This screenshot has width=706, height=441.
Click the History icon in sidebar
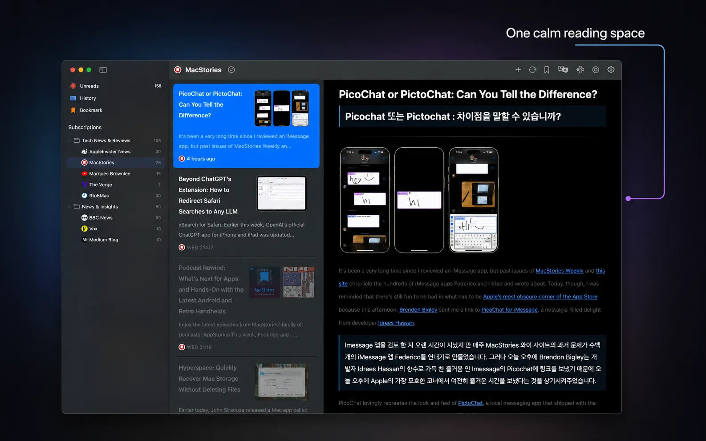(73, 98)
